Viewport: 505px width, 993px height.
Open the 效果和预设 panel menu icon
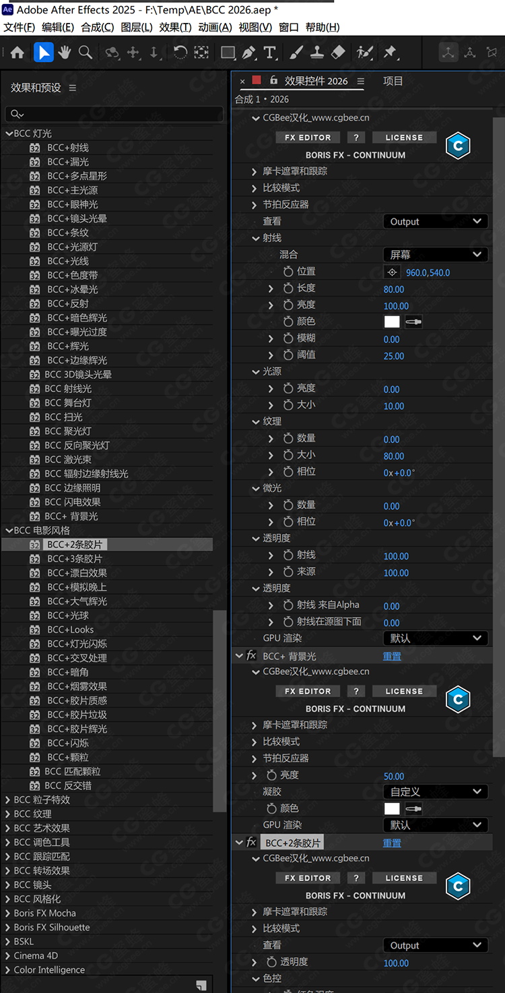click(73, 88)
